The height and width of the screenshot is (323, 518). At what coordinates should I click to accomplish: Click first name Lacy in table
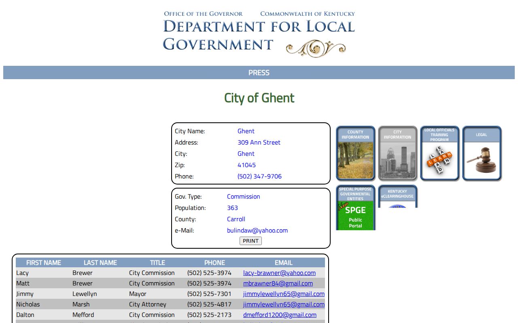point(22,273)
